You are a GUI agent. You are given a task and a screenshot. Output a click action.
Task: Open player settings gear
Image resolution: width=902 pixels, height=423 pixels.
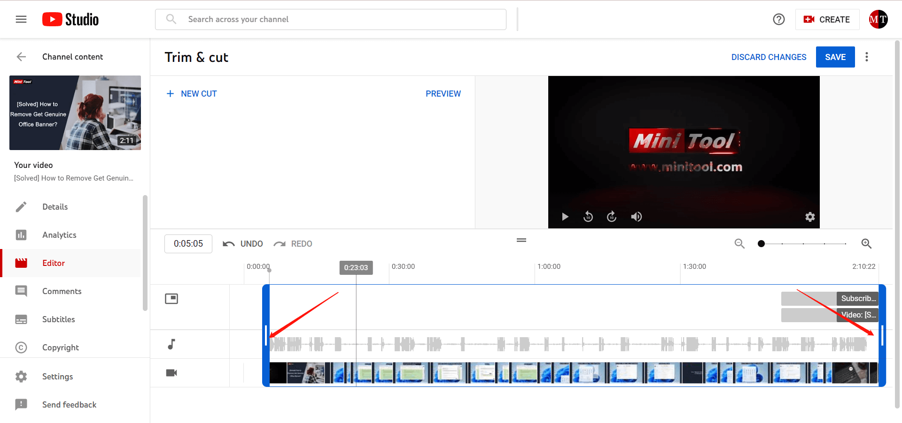(x=810, y=217)
